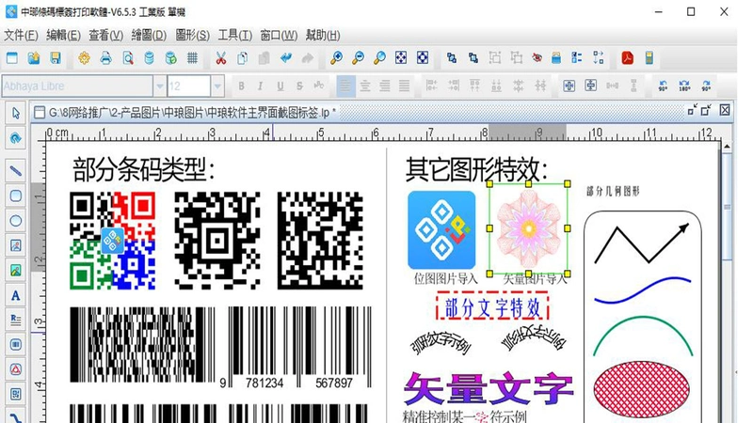753x423 pixels.
Task: Toggle italic text formatting
Action: pyautogui.click(x=261, y=86)
